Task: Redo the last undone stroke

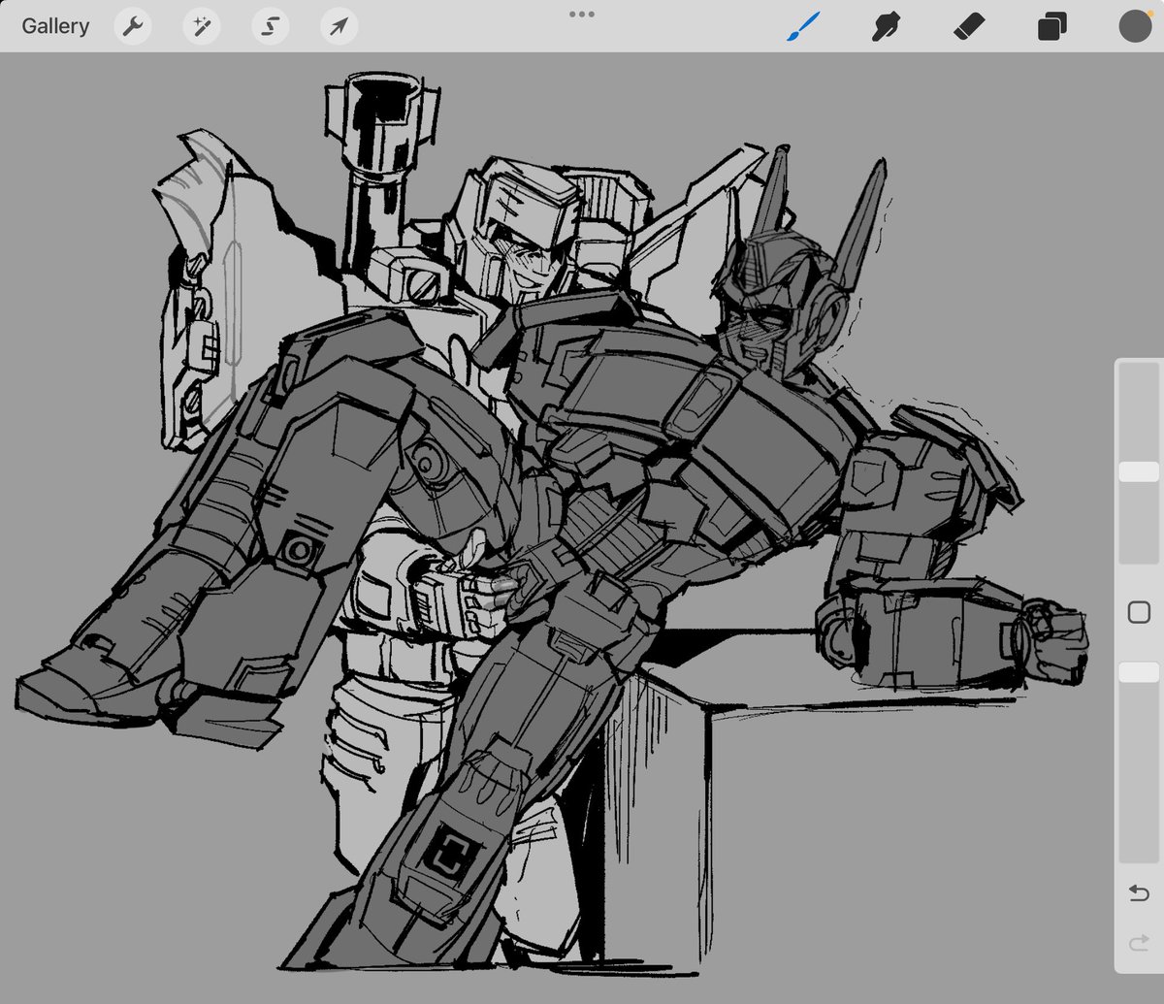Action: pyautogui.click(x=1139, y=943)
